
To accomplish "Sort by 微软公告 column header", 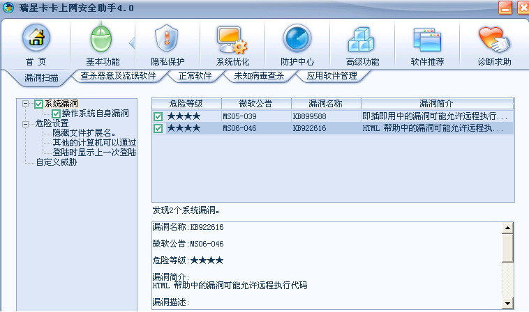I will pos(256,103).
